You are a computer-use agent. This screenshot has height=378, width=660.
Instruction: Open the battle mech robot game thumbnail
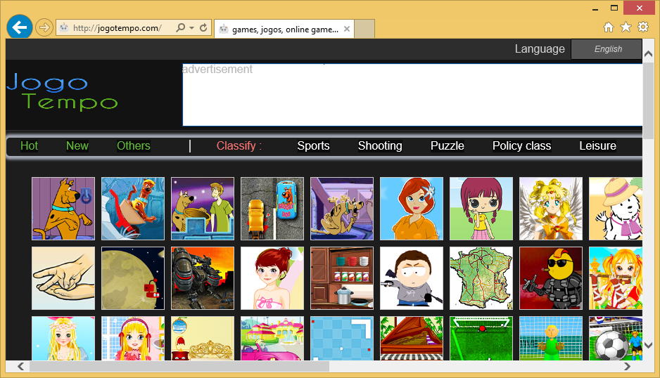(x=203, y=278)
